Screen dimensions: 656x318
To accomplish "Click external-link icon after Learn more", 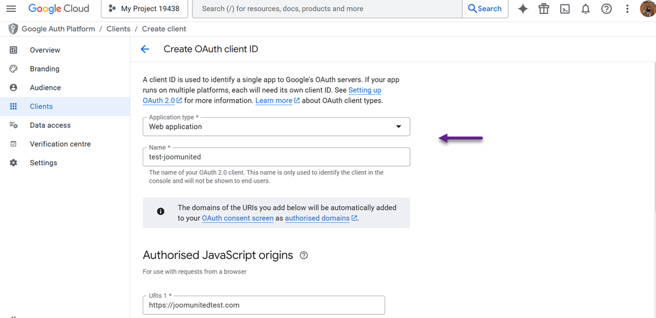I will click(297, 101).
